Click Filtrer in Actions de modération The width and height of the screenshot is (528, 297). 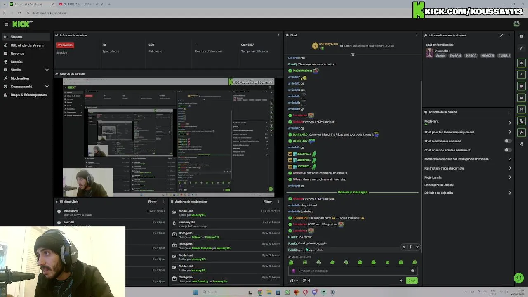(x=268, y=202)
